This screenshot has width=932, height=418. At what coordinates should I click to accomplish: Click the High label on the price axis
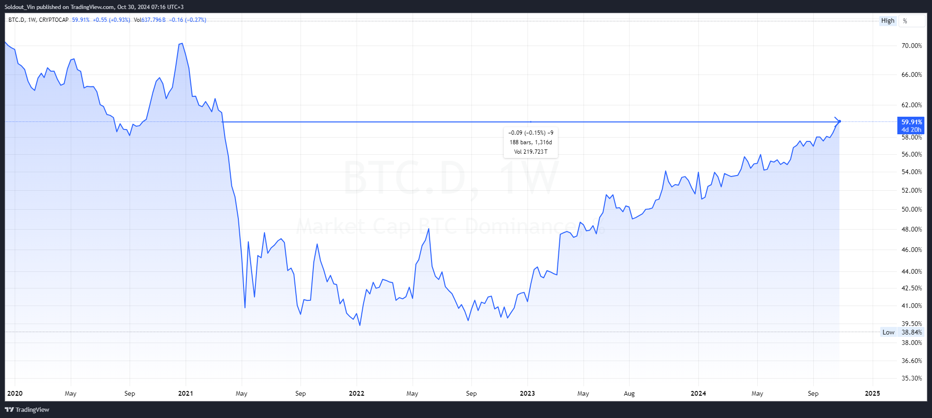click(887, 20)
